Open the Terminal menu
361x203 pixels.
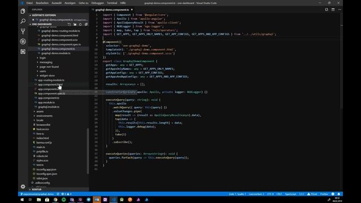pos(112,3)
